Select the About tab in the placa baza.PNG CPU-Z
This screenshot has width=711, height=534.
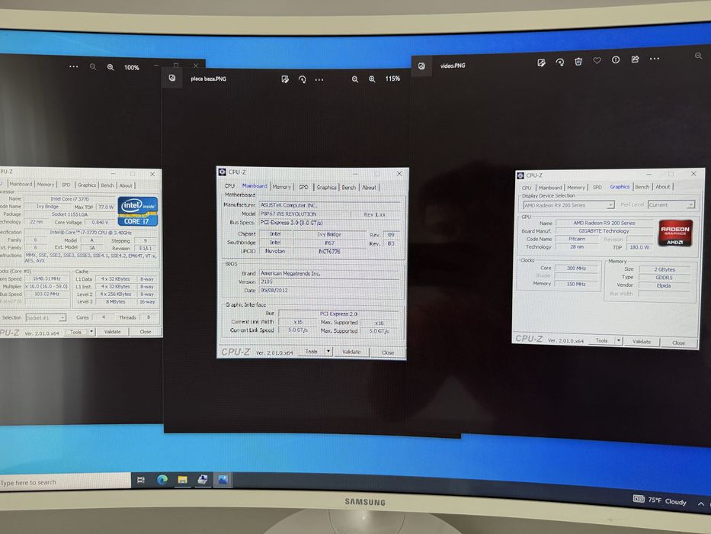pyautogui.click(x=369, y=188)
